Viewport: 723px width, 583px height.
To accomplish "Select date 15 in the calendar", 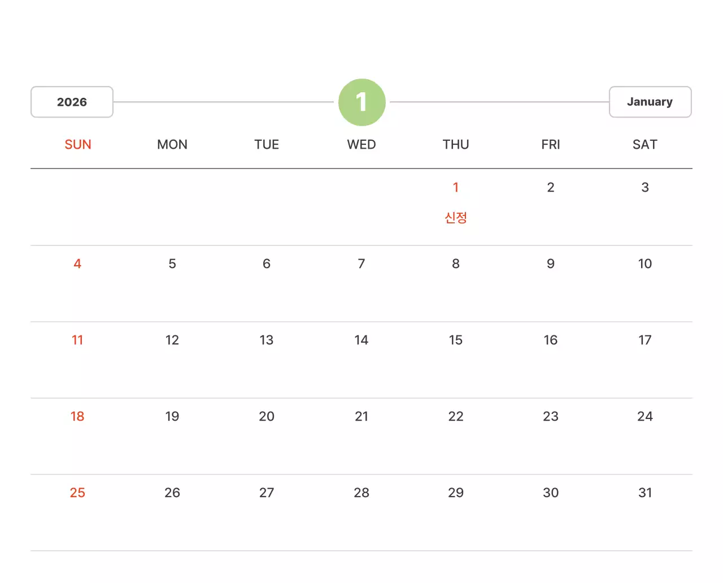I will coord(456,340).
